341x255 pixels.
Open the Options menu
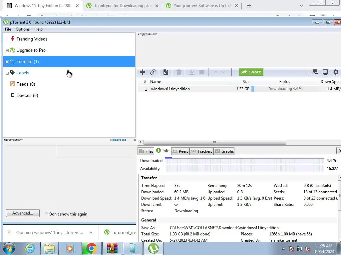[23, 29]
